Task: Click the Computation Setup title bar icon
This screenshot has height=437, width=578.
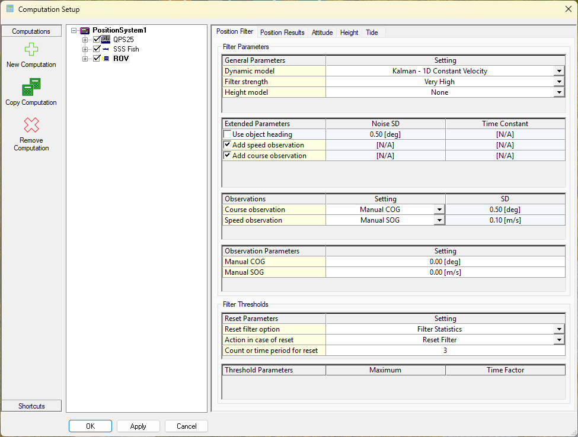Action: pos(10,9)
